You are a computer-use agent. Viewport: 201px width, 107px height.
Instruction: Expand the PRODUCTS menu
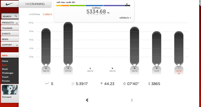[9, 23]
